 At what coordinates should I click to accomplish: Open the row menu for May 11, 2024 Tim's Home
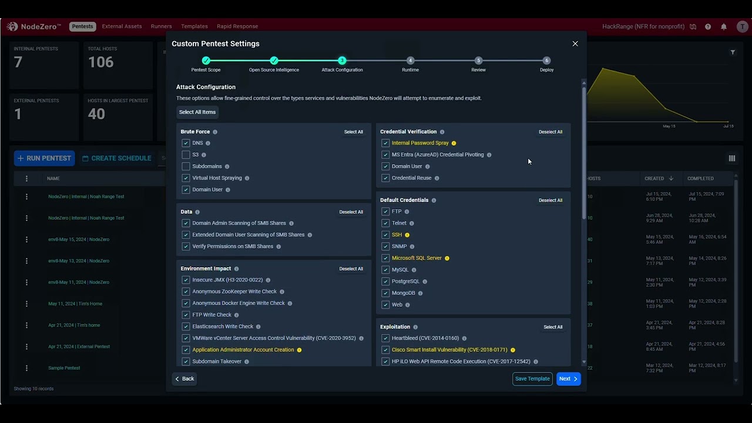[x=26, y=304]
